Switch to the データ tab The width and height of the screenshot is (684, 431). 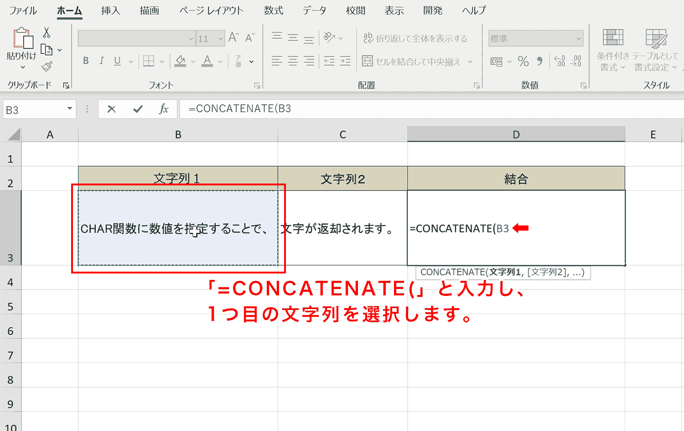(315, 11)
